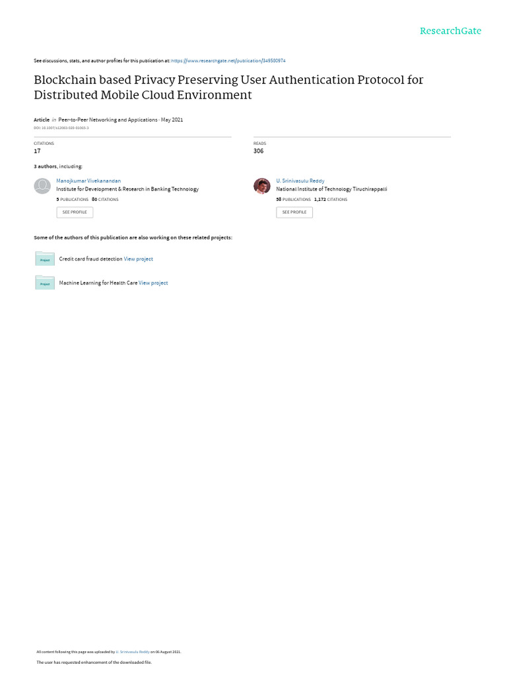Open the researchgate.net publication URL link
507x677 pixels.
[x=228, y=61]
